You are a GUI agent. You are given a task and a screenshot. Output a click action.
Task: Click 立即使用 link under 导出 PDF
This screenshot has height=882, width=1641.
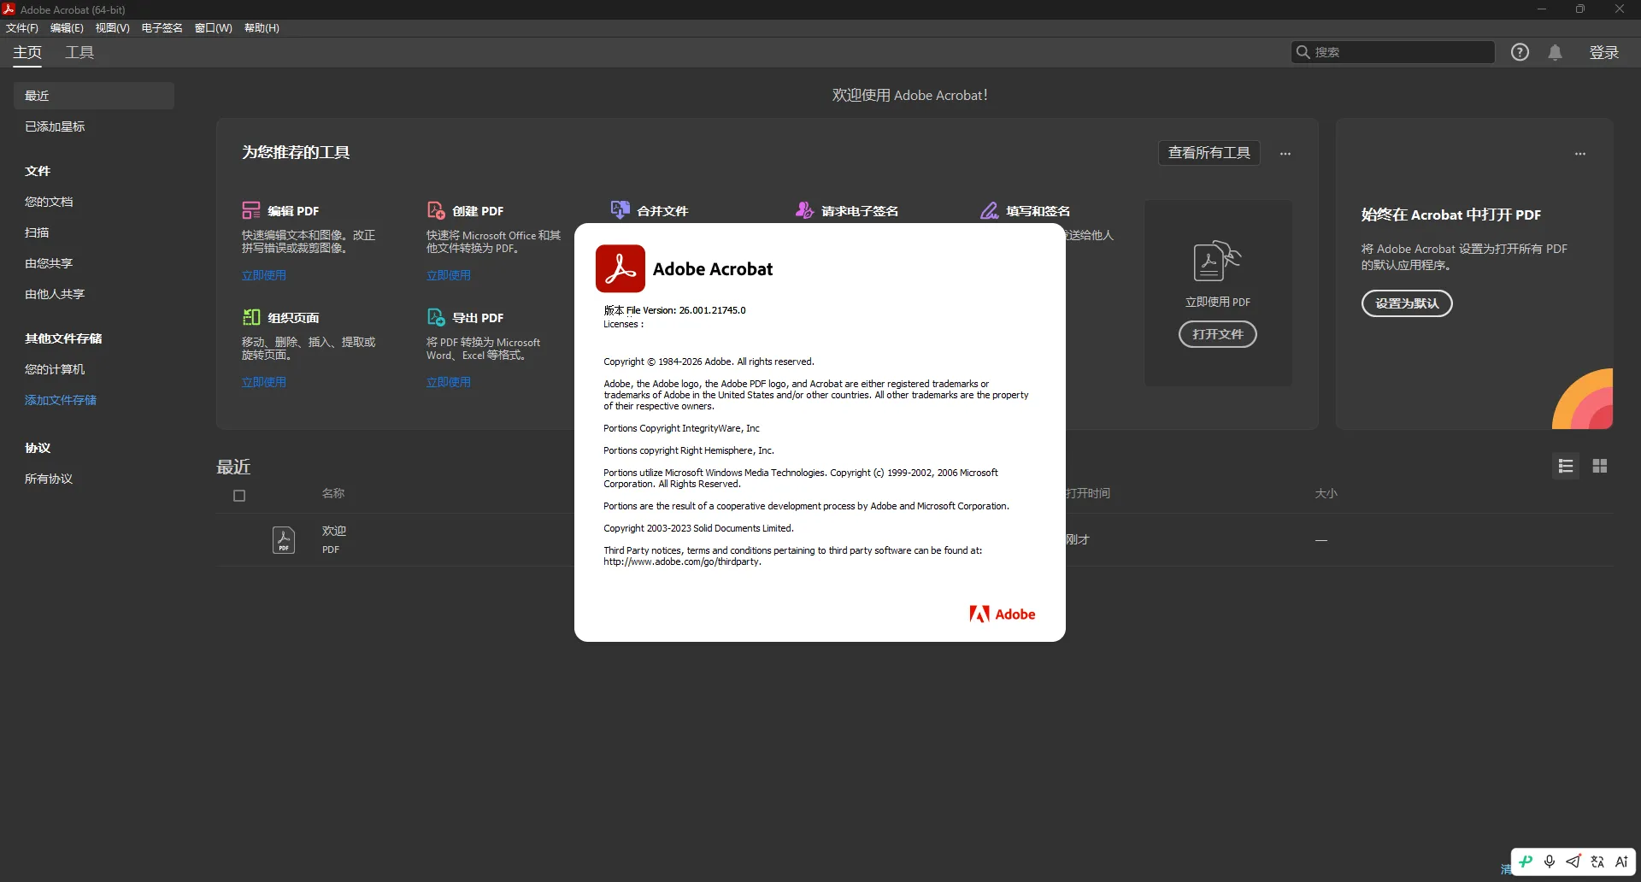coord(449,382)
